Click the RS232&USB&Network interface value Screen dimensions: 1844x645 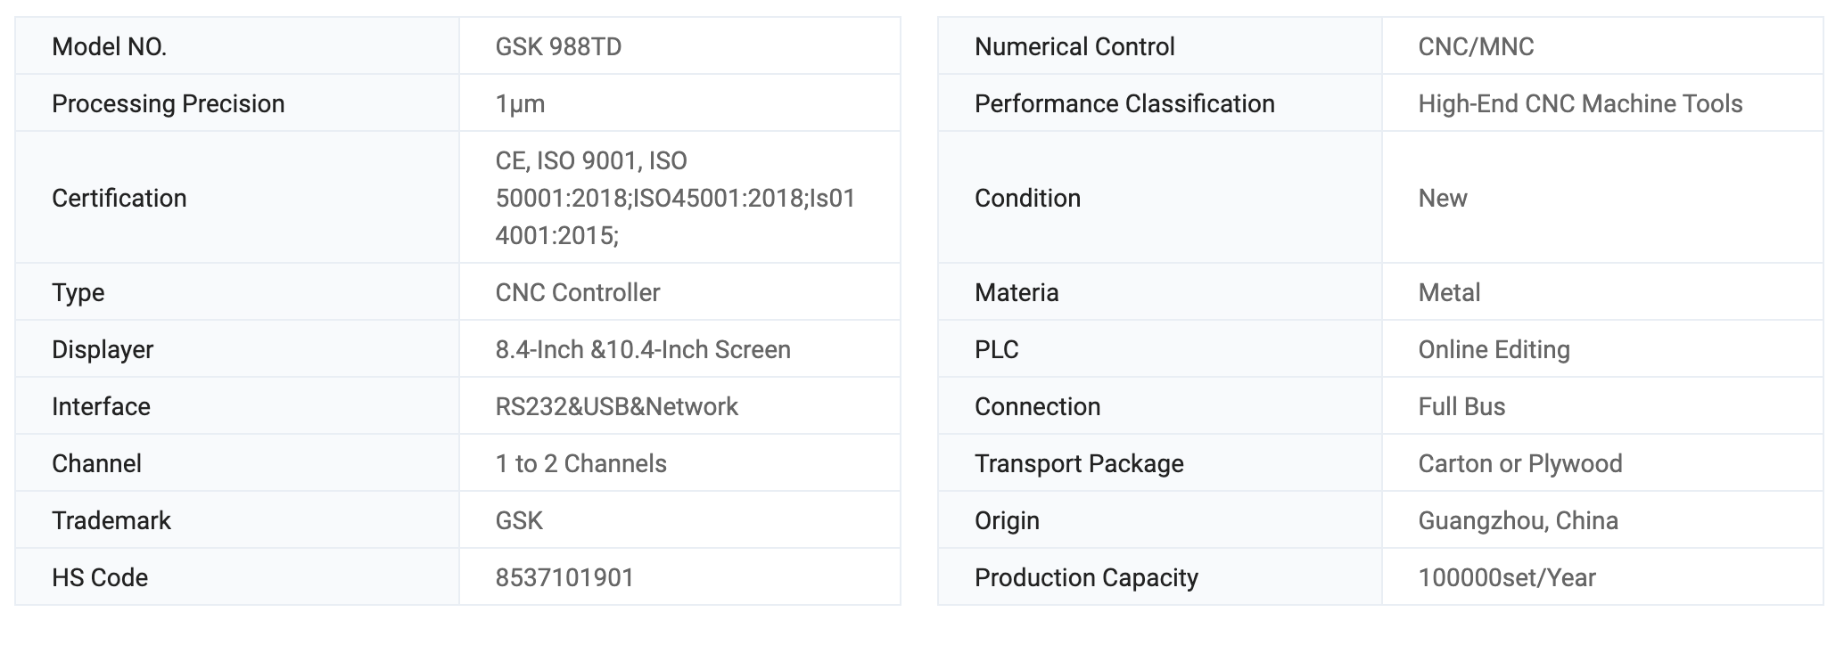click(616, 406)
